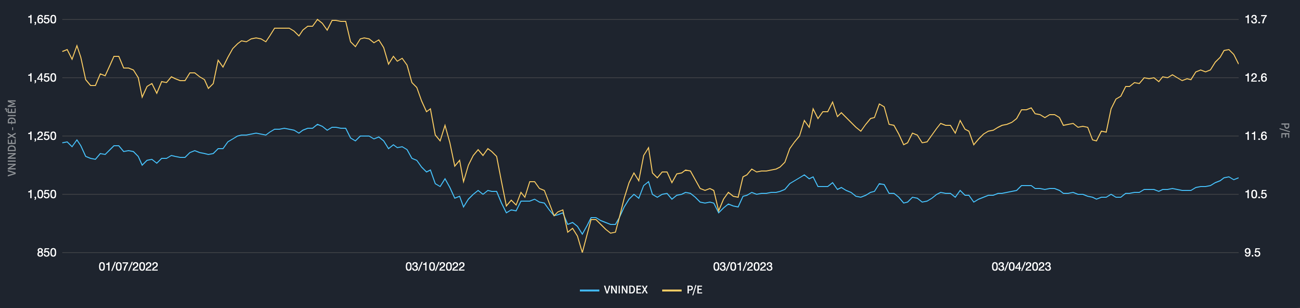Click the lowest point of the yellow P/E line
1300x308 pixels.
click(582, 252)
